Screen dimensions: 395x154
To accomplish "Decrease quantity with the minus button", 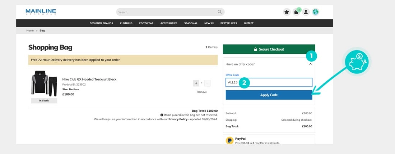I will click(208, 83).
